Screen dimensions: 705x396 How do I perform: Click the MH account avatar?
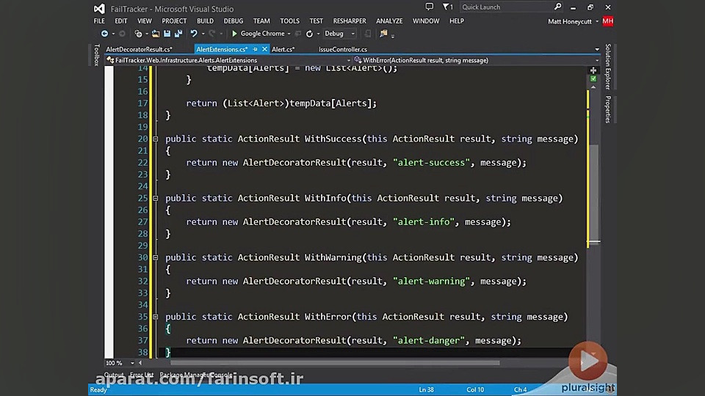608,21
